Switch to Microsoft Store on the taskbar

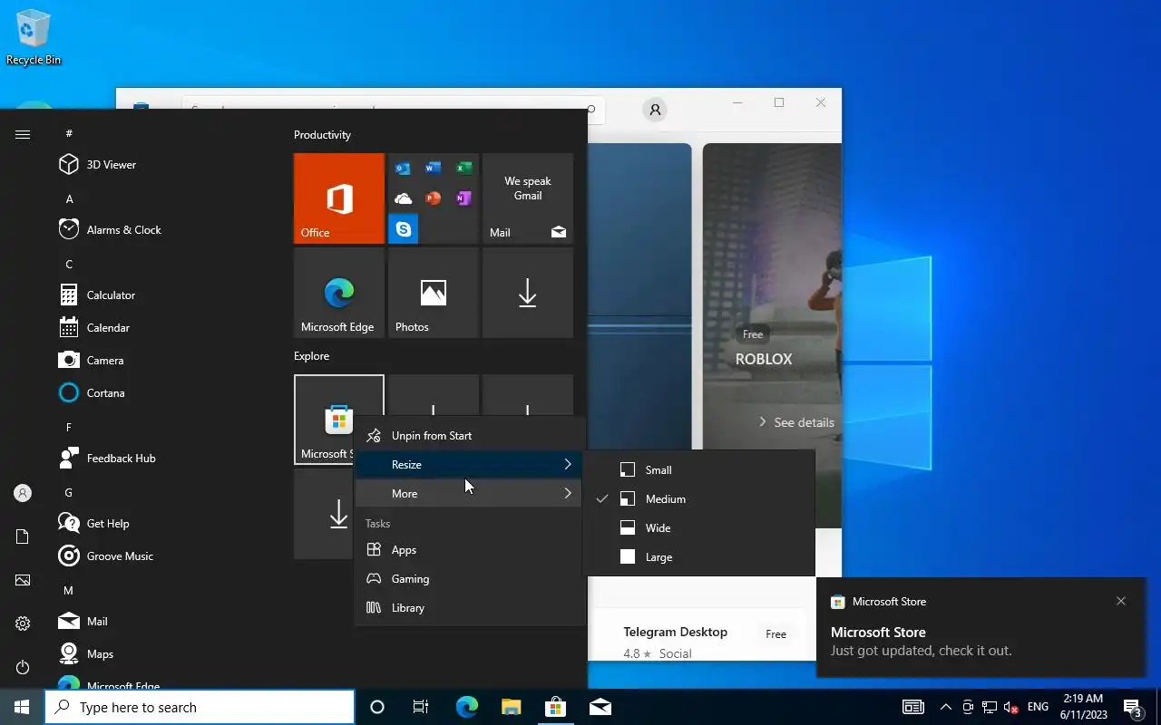click(x=555, y=707)
